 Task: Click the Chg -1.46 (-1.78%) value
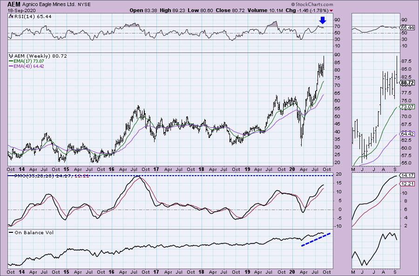click(x=307, y=10)
